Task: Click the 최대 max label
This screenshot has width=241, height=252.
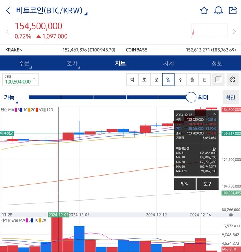Action: point(203,97)
